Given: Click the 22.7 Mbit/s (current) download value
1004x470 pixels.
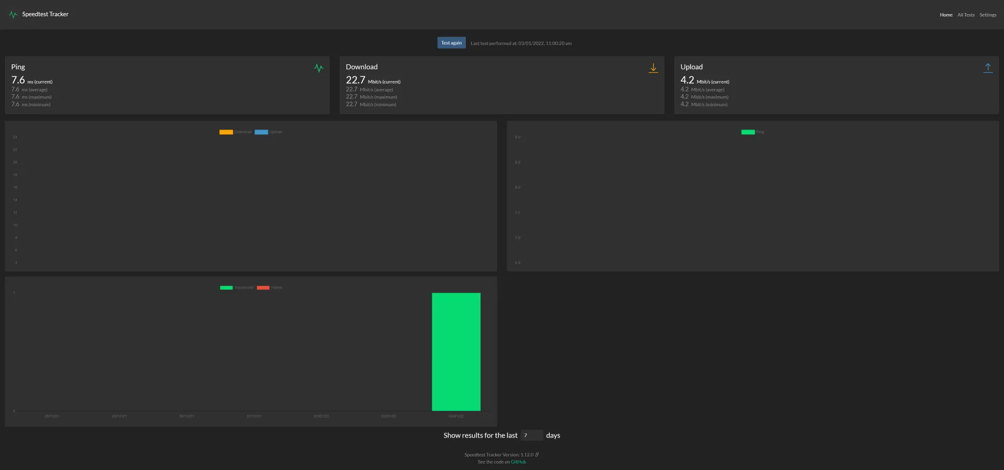Looking at the screenshot, I should pos(373,81).
